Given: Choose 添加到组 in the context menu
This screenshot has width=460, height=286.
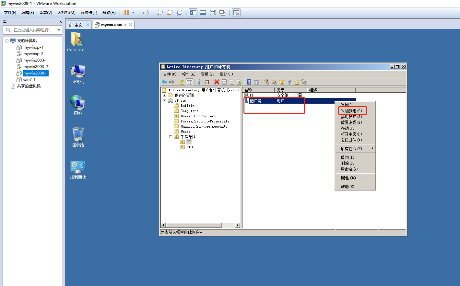Looking at the screenshot, I should click(x=355, y=111).
